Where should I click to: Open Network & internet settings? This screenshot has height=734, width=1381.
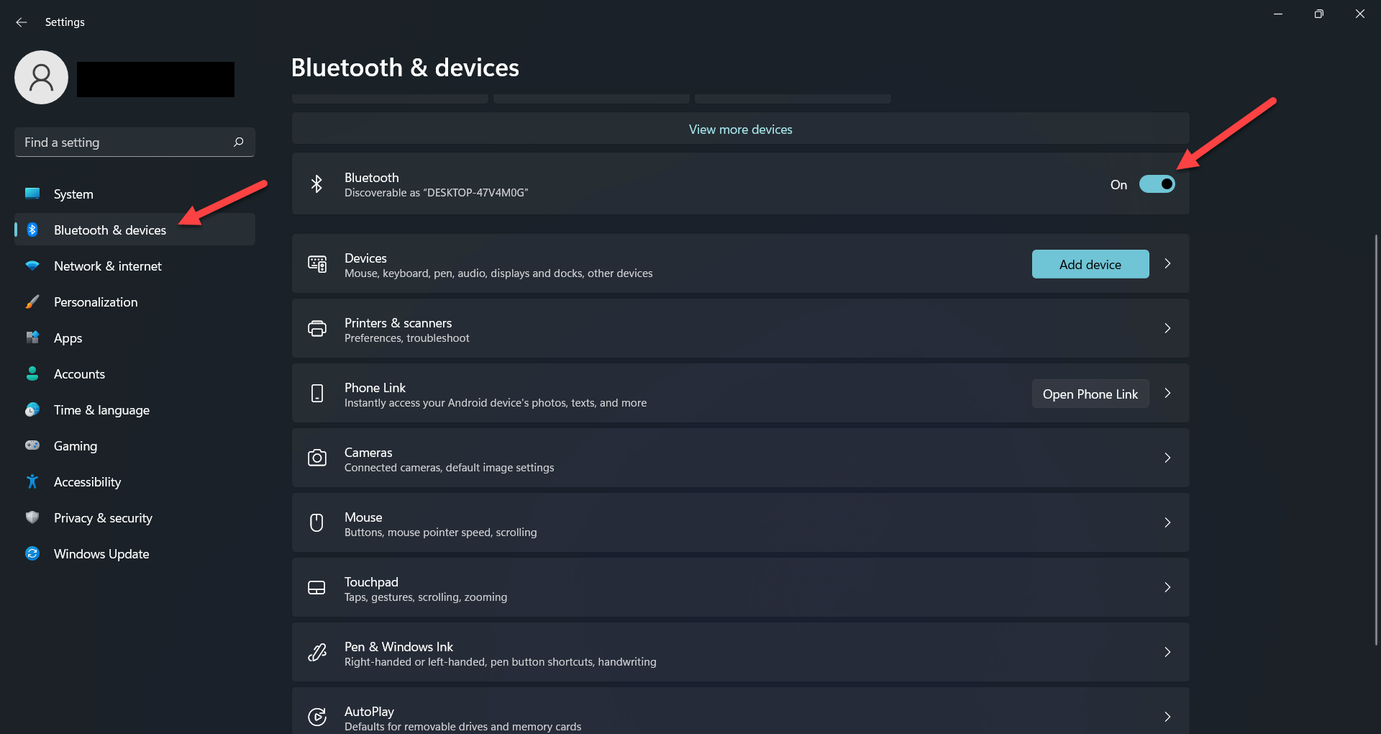(x=108, y=266)
